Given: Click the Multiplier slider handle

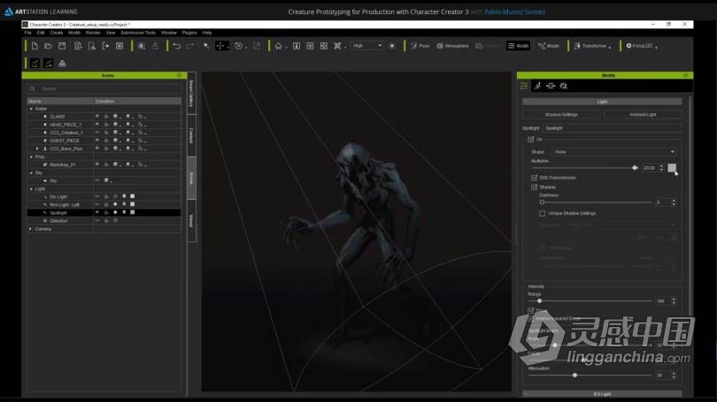Looking at the screenshot, I should [x=635, y=168].
